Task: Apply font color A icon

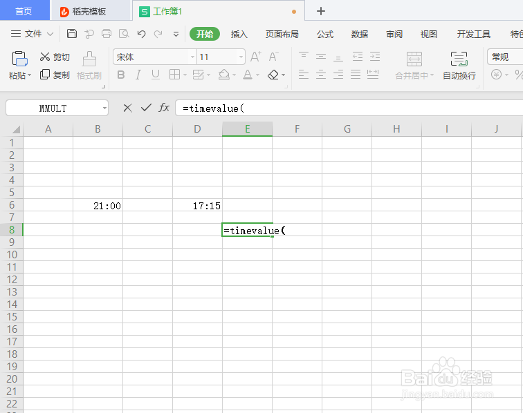Action: (248, 75)
